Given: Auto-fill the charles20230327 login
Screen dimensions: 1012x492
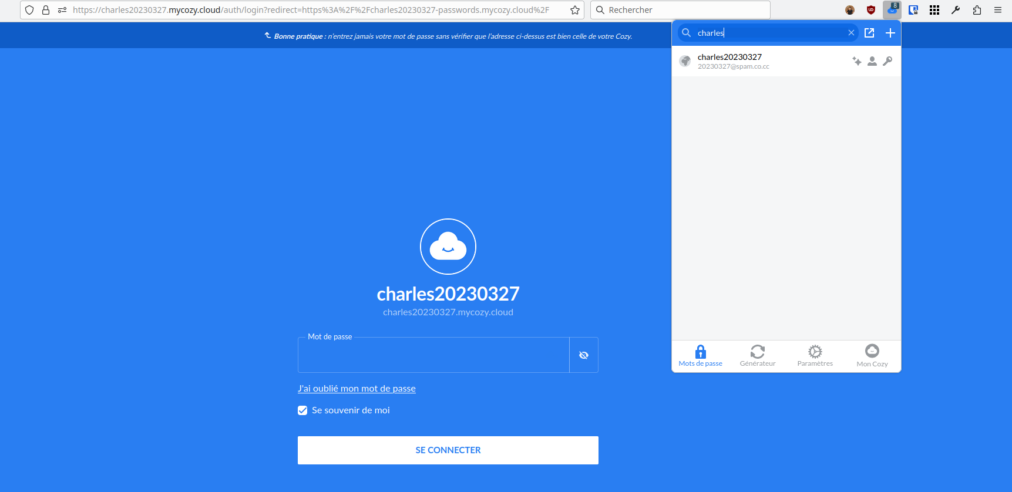Looking at the screenshot, I should click(857, 61).
